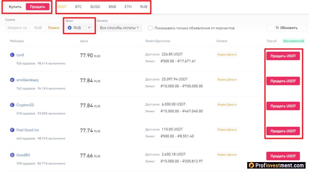Screen dimensions: 309x172
Task: Click the Мейкеры column header
Action: point(17,41)
